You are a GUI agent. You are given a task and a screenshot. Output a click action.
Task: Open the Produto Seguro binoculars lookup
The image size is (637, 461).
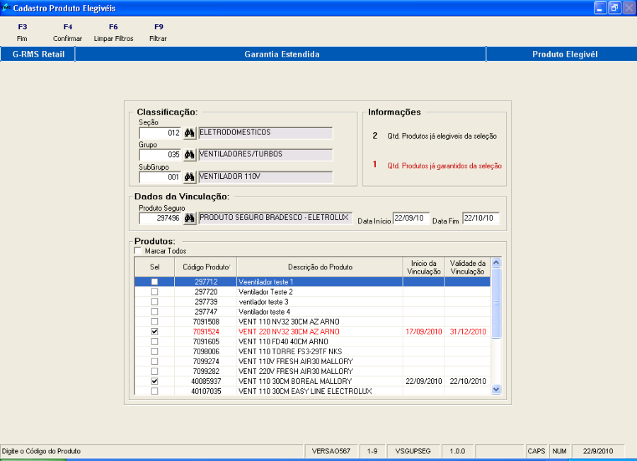[x=189, y=218]
